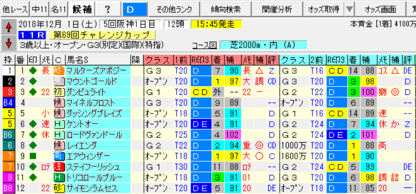Click the 第69回チャレンジカップ race title
This screenshot has width=416, height=194.
click(102, 35)
